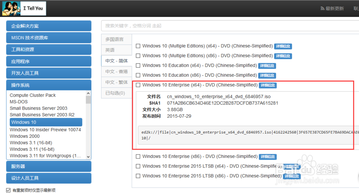Show 详细信息 for Education x64
This screenshot has width=359, height=193.
[x=267, y=66]
